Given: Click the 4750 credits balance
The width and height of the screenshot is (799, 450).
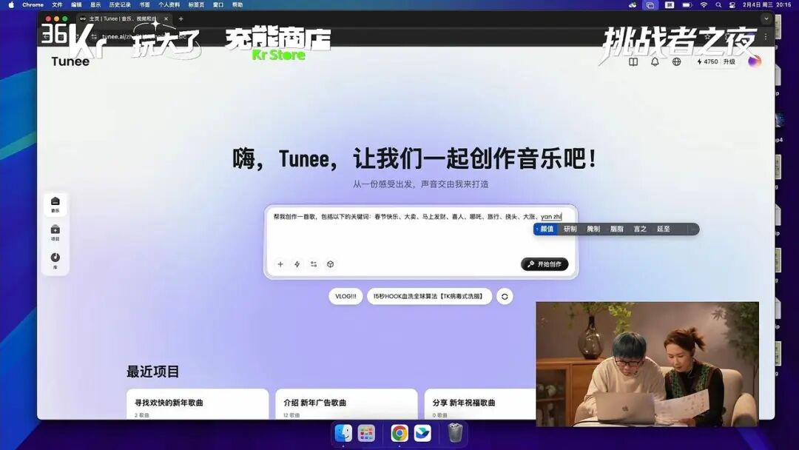Looking at the screenshot, I should [707, 61].
